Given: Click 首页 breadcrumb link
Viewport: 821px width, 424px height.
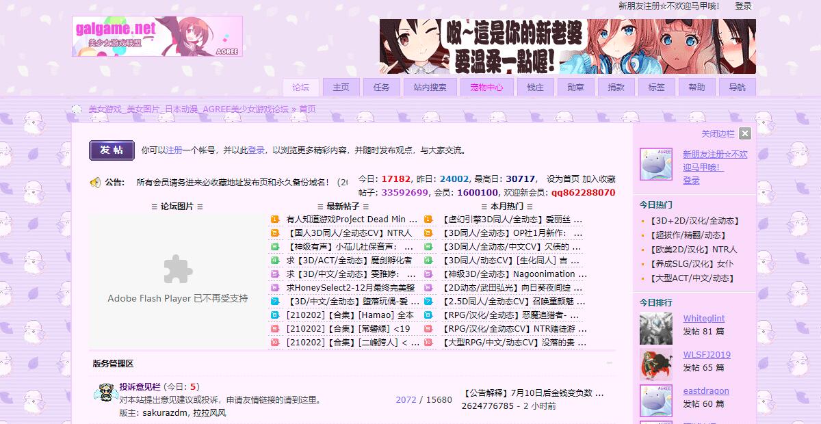Looking at the screenshot, I should (x=307, y=109).
